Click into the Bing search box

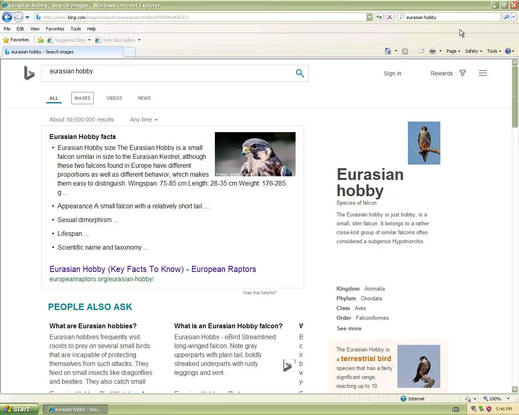point(168,73)
